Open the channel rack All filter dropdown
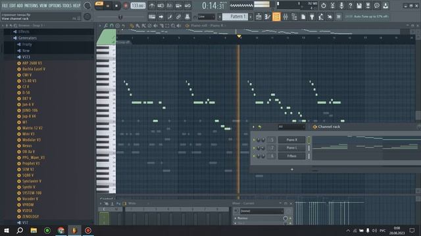This screenshot has width=421, height=236. (x=291, y=127)
